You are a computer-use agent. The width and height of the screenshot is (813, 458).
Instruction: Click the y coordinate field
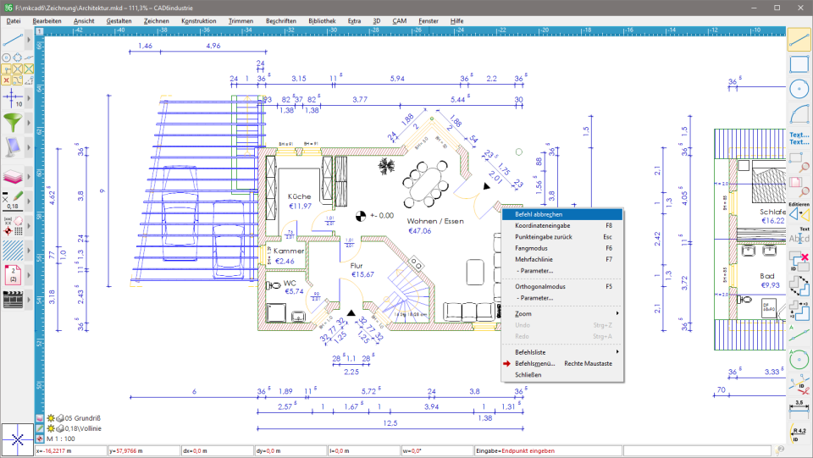[x=144, y=450]
